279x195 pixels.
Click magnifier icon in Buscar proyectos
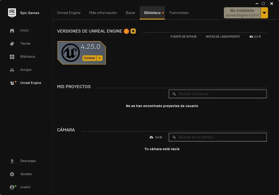tap(174, 94)
